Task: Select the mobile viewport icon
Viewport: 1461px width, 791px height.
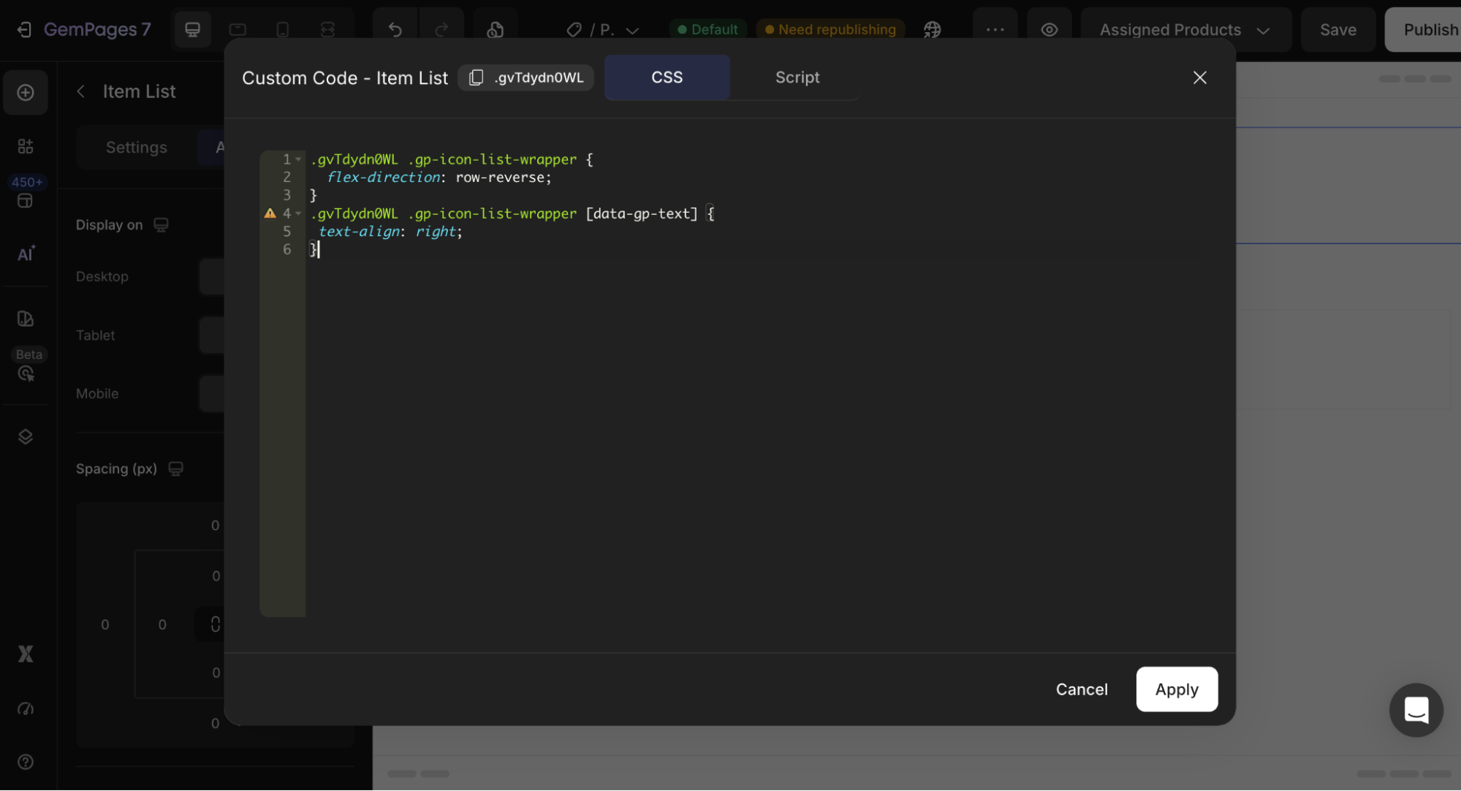Action: point(283,29)
